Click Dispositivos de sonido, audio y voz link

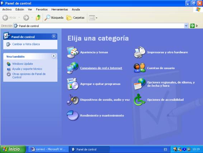point(105,100)
